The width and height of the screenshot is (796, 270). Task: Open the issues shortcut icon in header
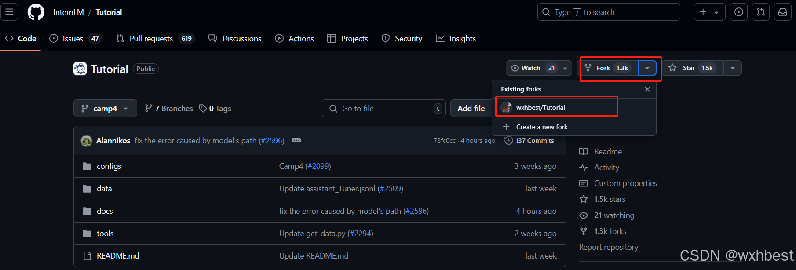pos(739,12)
